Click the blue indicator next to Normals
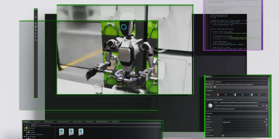 [x=267, y=119]
